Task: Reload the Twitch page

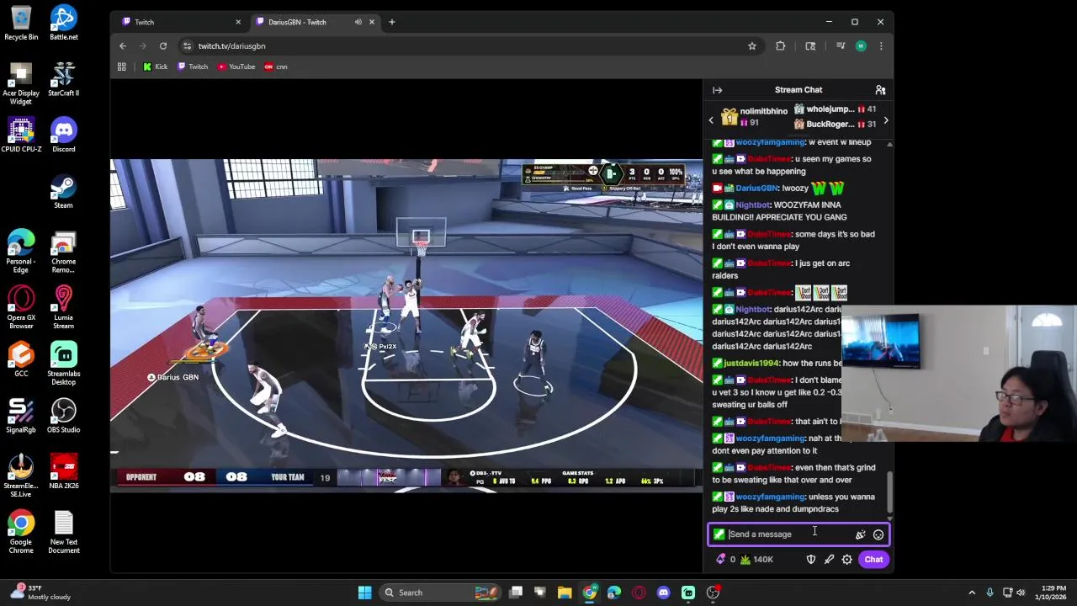Action: [x=163, y=45]
